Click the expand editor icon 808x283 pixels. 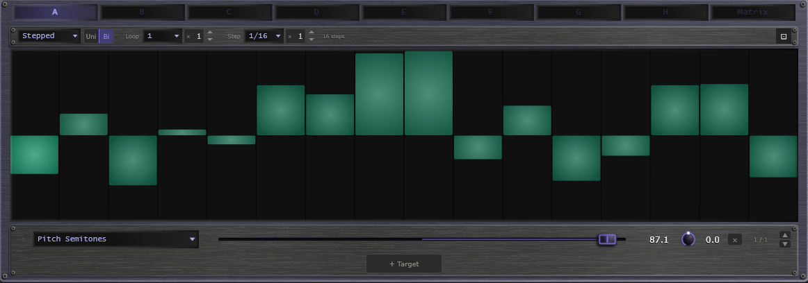pyautogui.click(x=784, y=37)
